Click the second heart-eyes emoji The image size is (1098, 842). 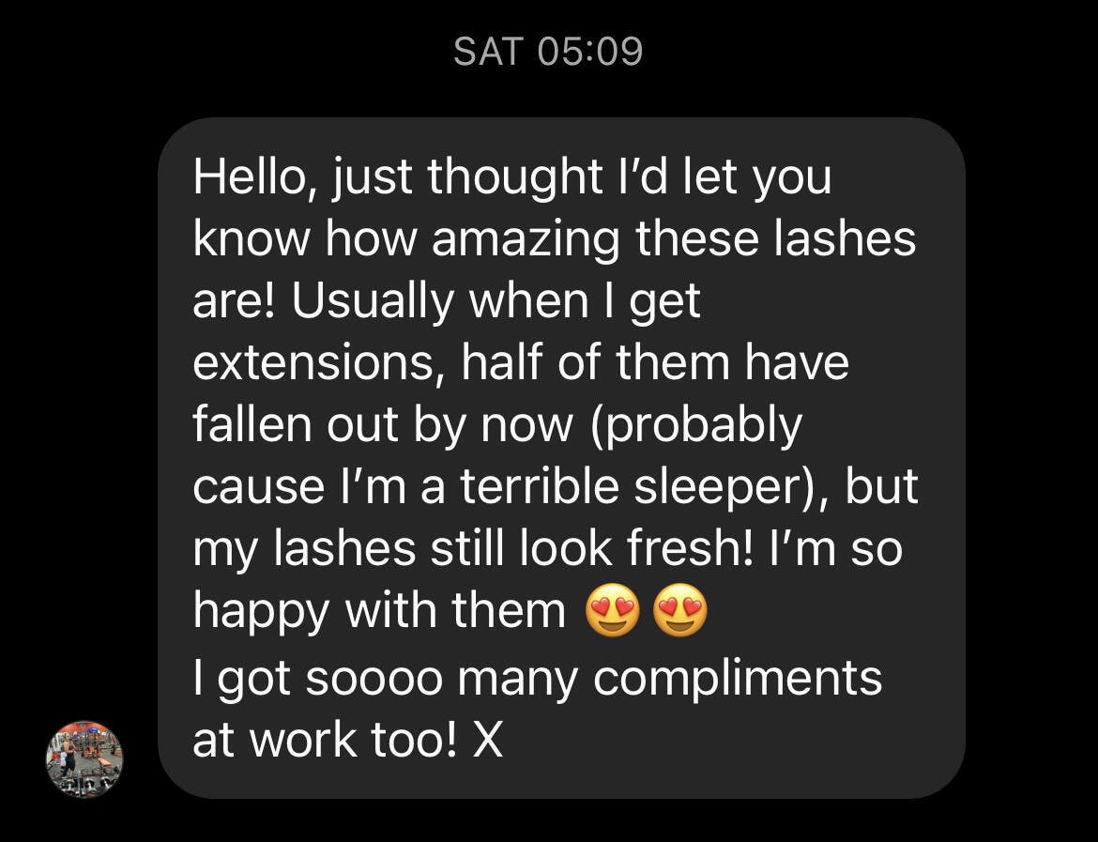[x=680, y=613]
